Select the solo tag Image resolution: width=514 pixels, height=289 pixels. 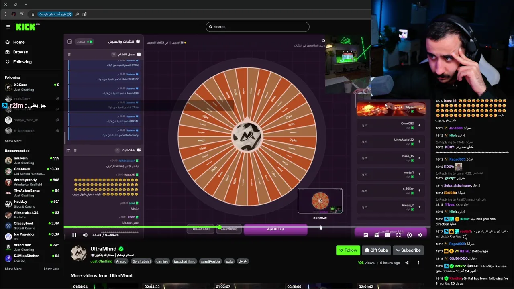coord(229,261)
